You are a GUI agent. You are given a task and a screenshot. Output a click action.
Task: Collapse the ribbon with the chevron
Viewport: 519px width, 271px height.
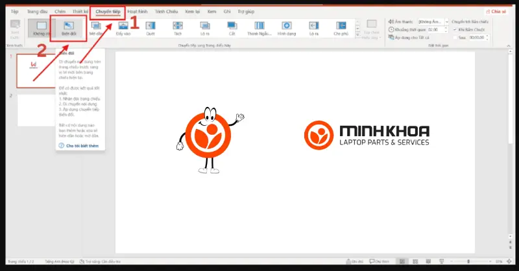(509, 45)
